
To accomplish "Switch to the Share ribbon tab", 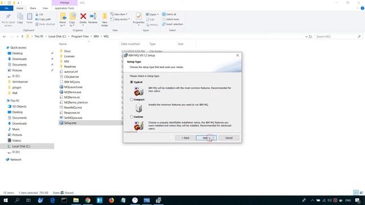I will (33, 8).
